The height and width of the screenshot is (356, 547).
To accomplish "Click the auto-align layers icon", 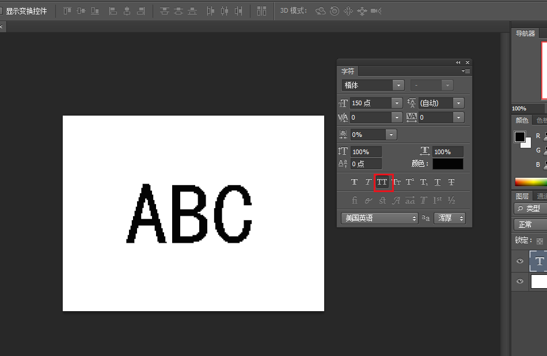I will pos(261,11).
